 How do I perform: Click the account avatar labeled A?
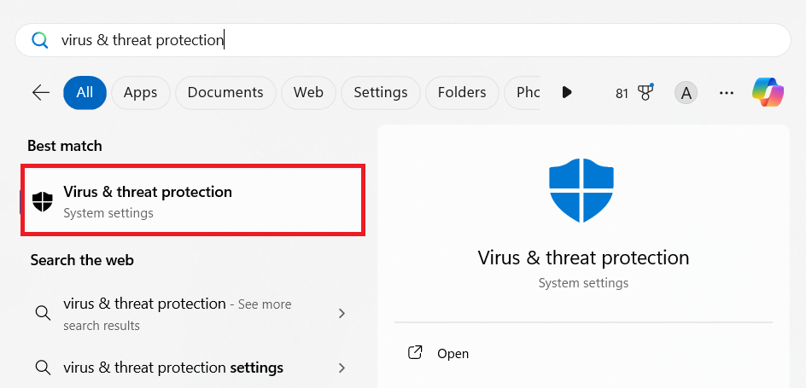tap(686, 92)
